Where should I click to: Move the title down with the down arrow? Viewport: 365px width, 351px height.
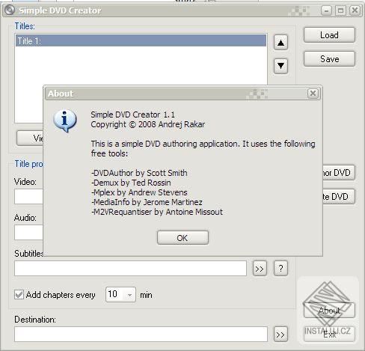[280, 66]
